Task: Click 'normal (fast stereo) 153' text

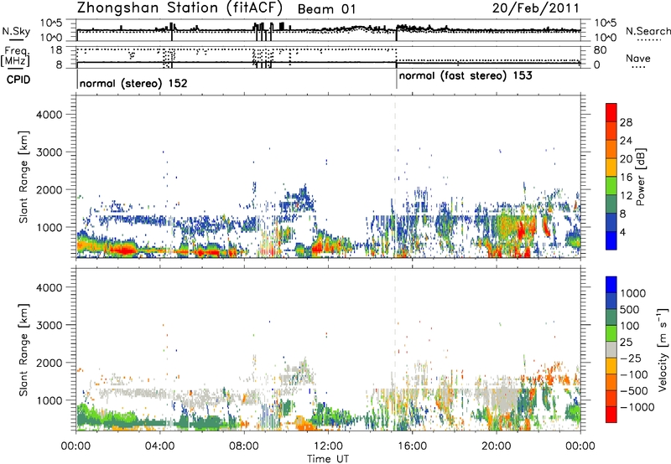Action: point(466,76)
